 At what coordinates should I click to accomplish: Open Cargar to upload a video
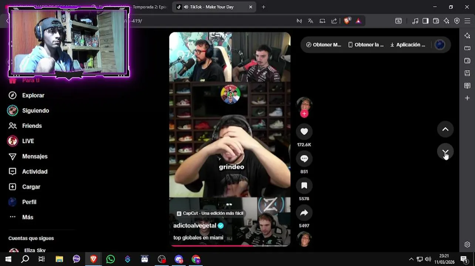[24, 187]
